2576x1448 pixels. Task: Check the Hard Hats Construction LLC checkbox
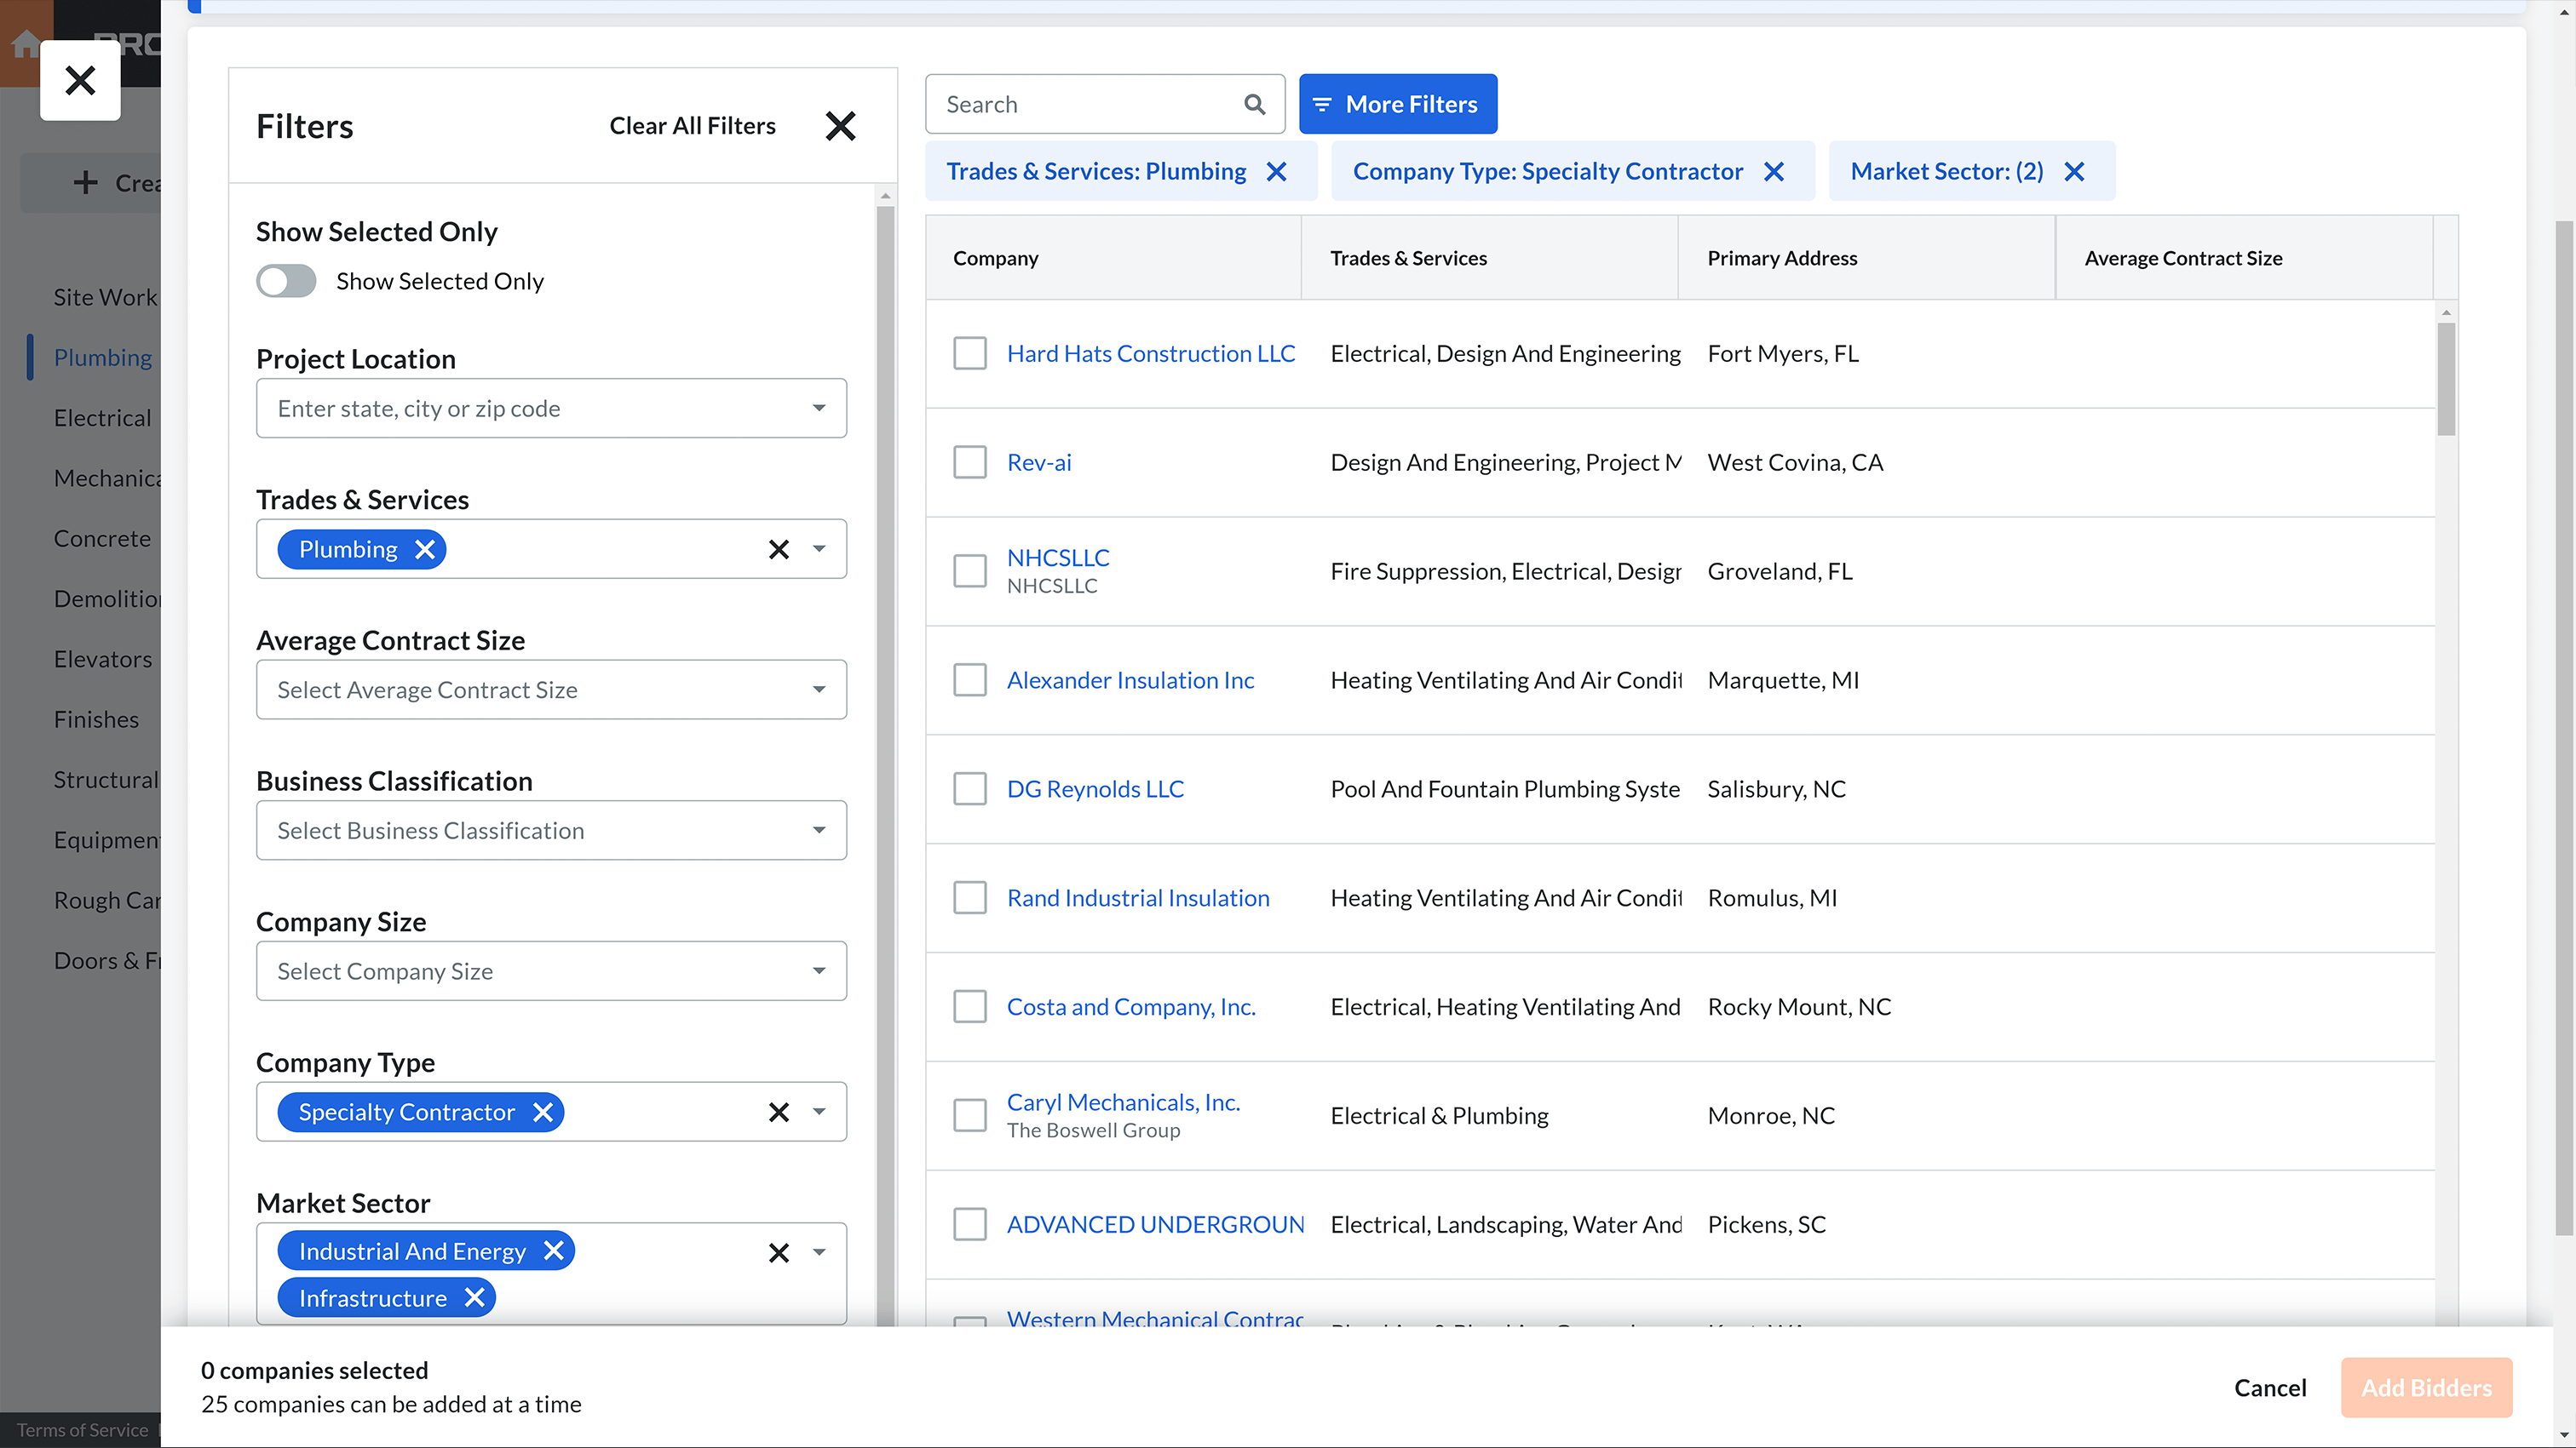969,354
